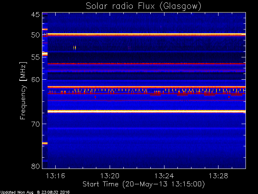Viewport: 258px width, 194px height.
Task: Click the 80 frequency tick label
Action: [x=35, y=166]
